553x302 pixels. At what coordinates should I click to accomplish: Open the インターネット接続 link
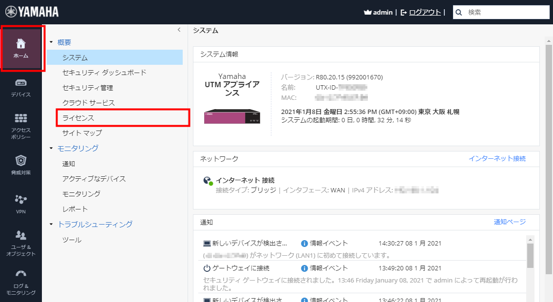(x=497, y=158)
